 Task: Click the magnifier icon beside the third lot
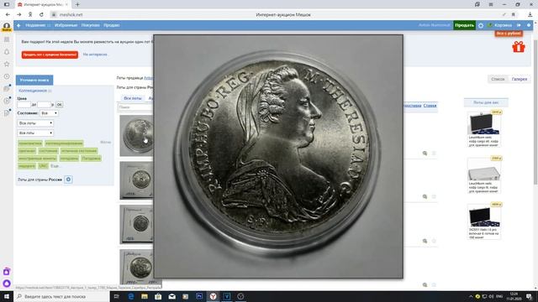click(x=425, y=241)
